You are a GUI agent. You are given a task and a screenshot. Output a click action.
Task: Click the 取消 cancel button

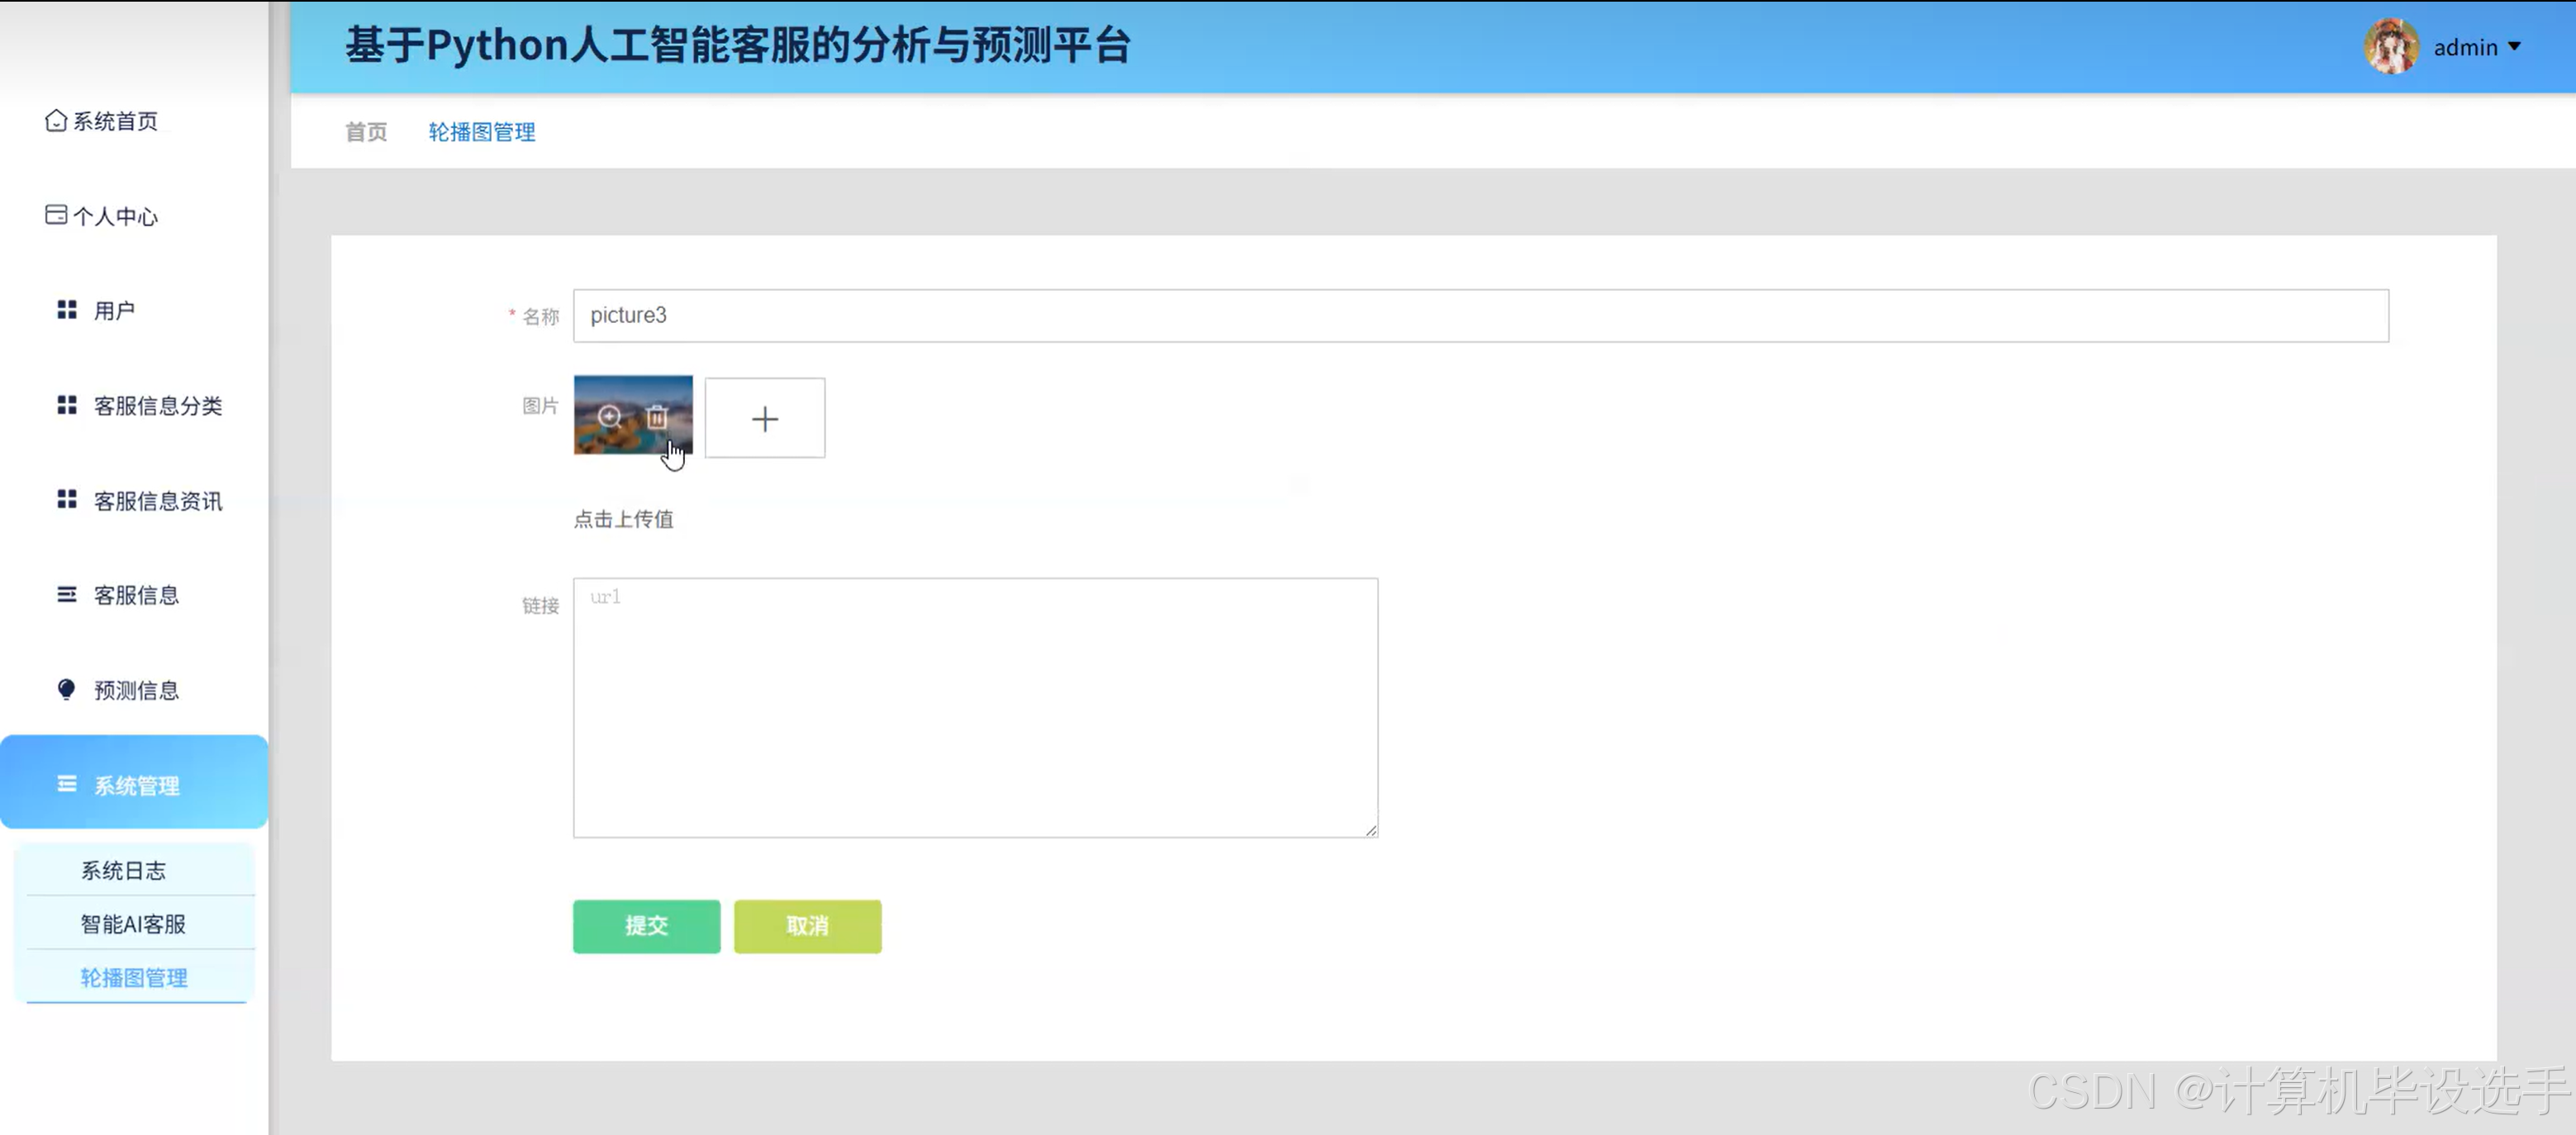coord(808,926)
